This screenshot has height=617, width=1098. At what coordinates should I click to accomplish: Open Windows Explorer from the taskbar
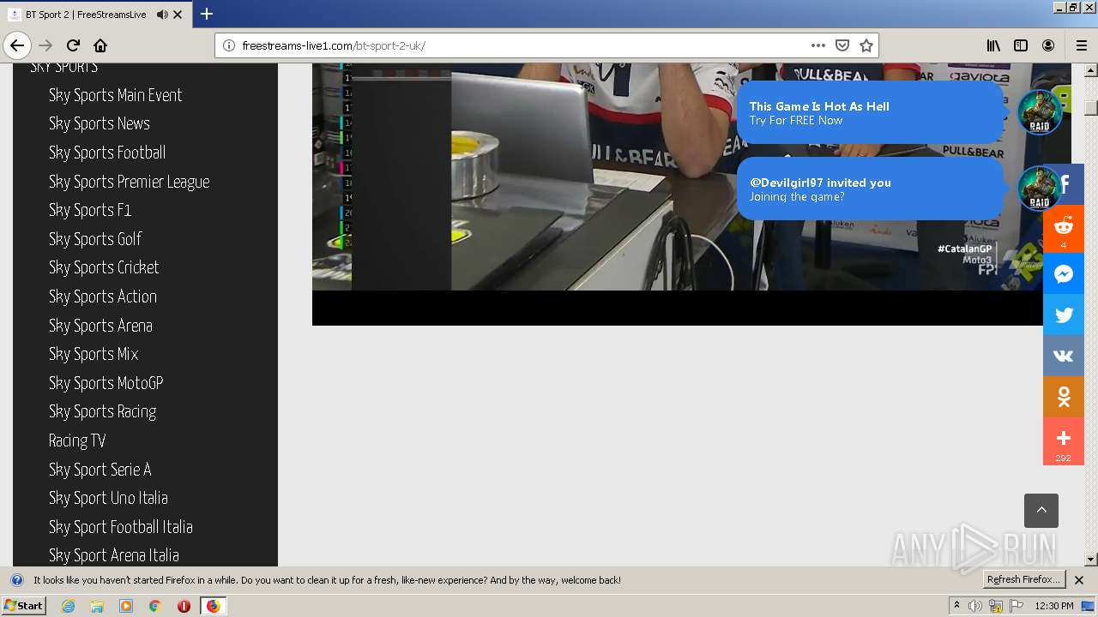pos(97,606)
